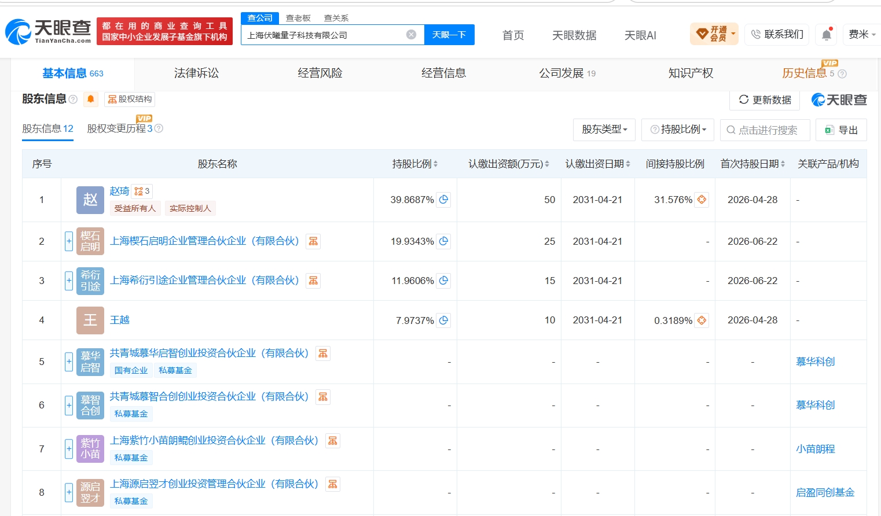
Task: Open the 持股比例 dropdown filter
Action: click(678, 130)
